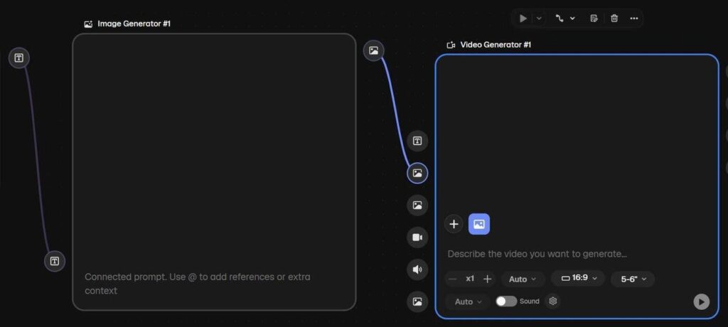Open the Auto dropdown beside the Sound switch
728x327 pixels.
coord(468,302)
